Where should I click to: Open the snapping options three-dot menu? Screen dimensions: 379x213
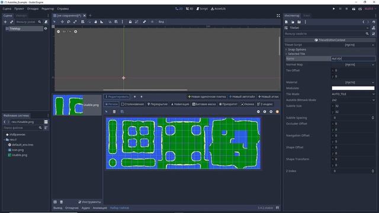point(123,22)
